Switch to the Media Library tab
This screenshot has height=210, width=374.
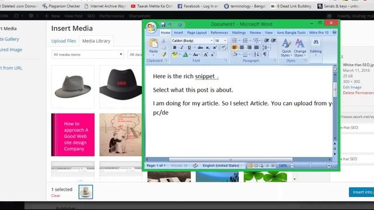[96, 41]
